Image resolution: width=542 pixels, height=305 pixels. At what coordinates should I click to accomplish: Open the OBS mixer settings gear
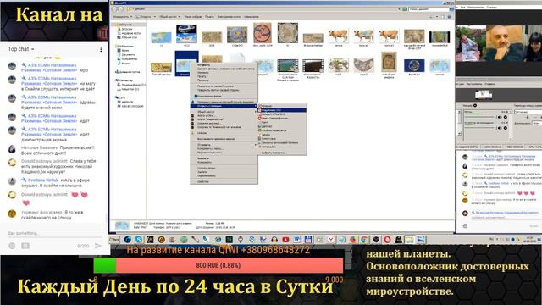point(475,105)
